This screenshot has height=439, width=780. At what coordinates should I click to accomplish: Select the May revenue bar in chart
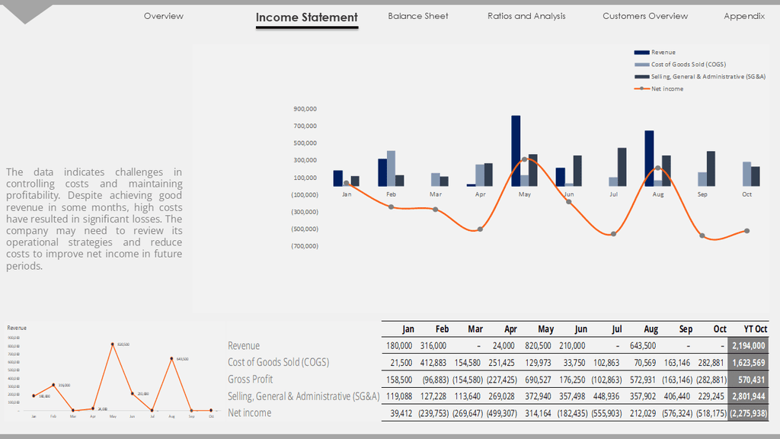point(516,151)
